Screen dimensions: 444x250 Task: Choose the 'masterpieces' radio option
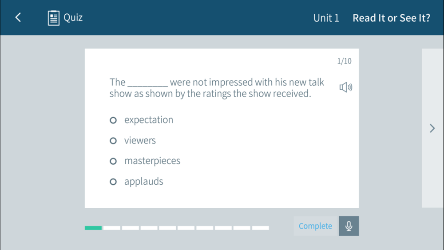[x=113, y=161]
